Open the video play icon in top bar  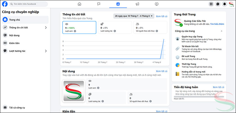tap(156, 4)
